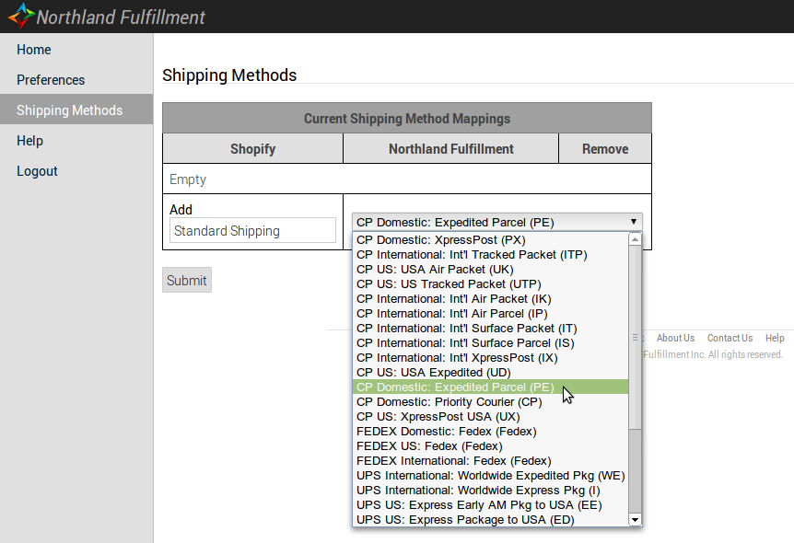Click the Shopify column header
Screen dimensions: 794x543
pyautogui.click(x=252, y=148)
